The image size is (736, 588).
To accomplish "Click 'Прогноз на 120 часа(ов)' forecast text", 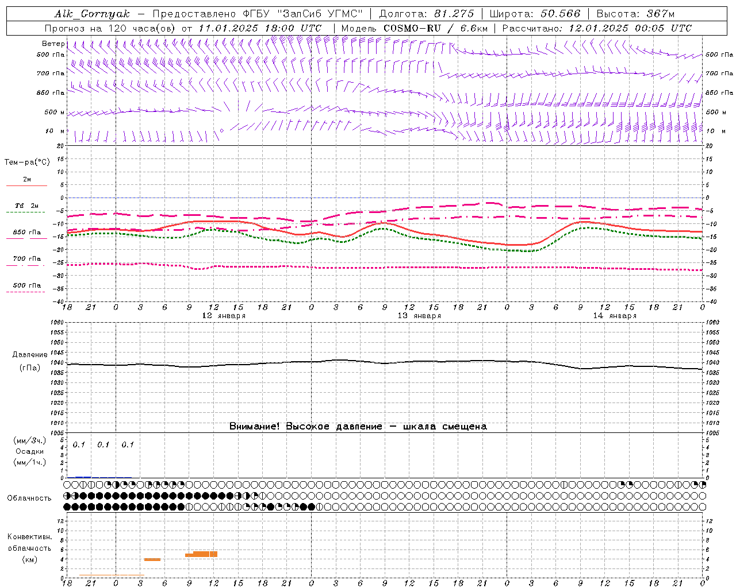I will pyautogui.click(x=110, y=28).
